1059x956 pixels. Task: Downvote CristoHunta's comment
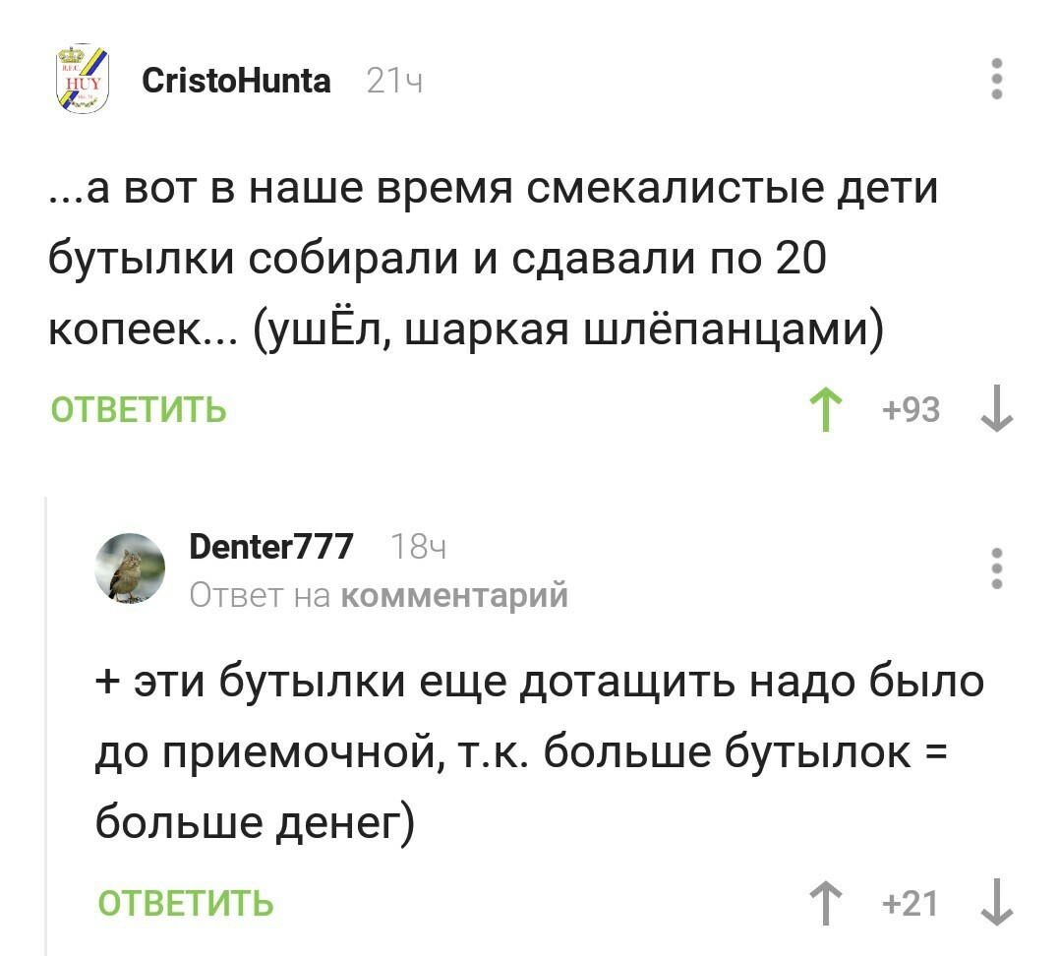click(x=997, y=408)
